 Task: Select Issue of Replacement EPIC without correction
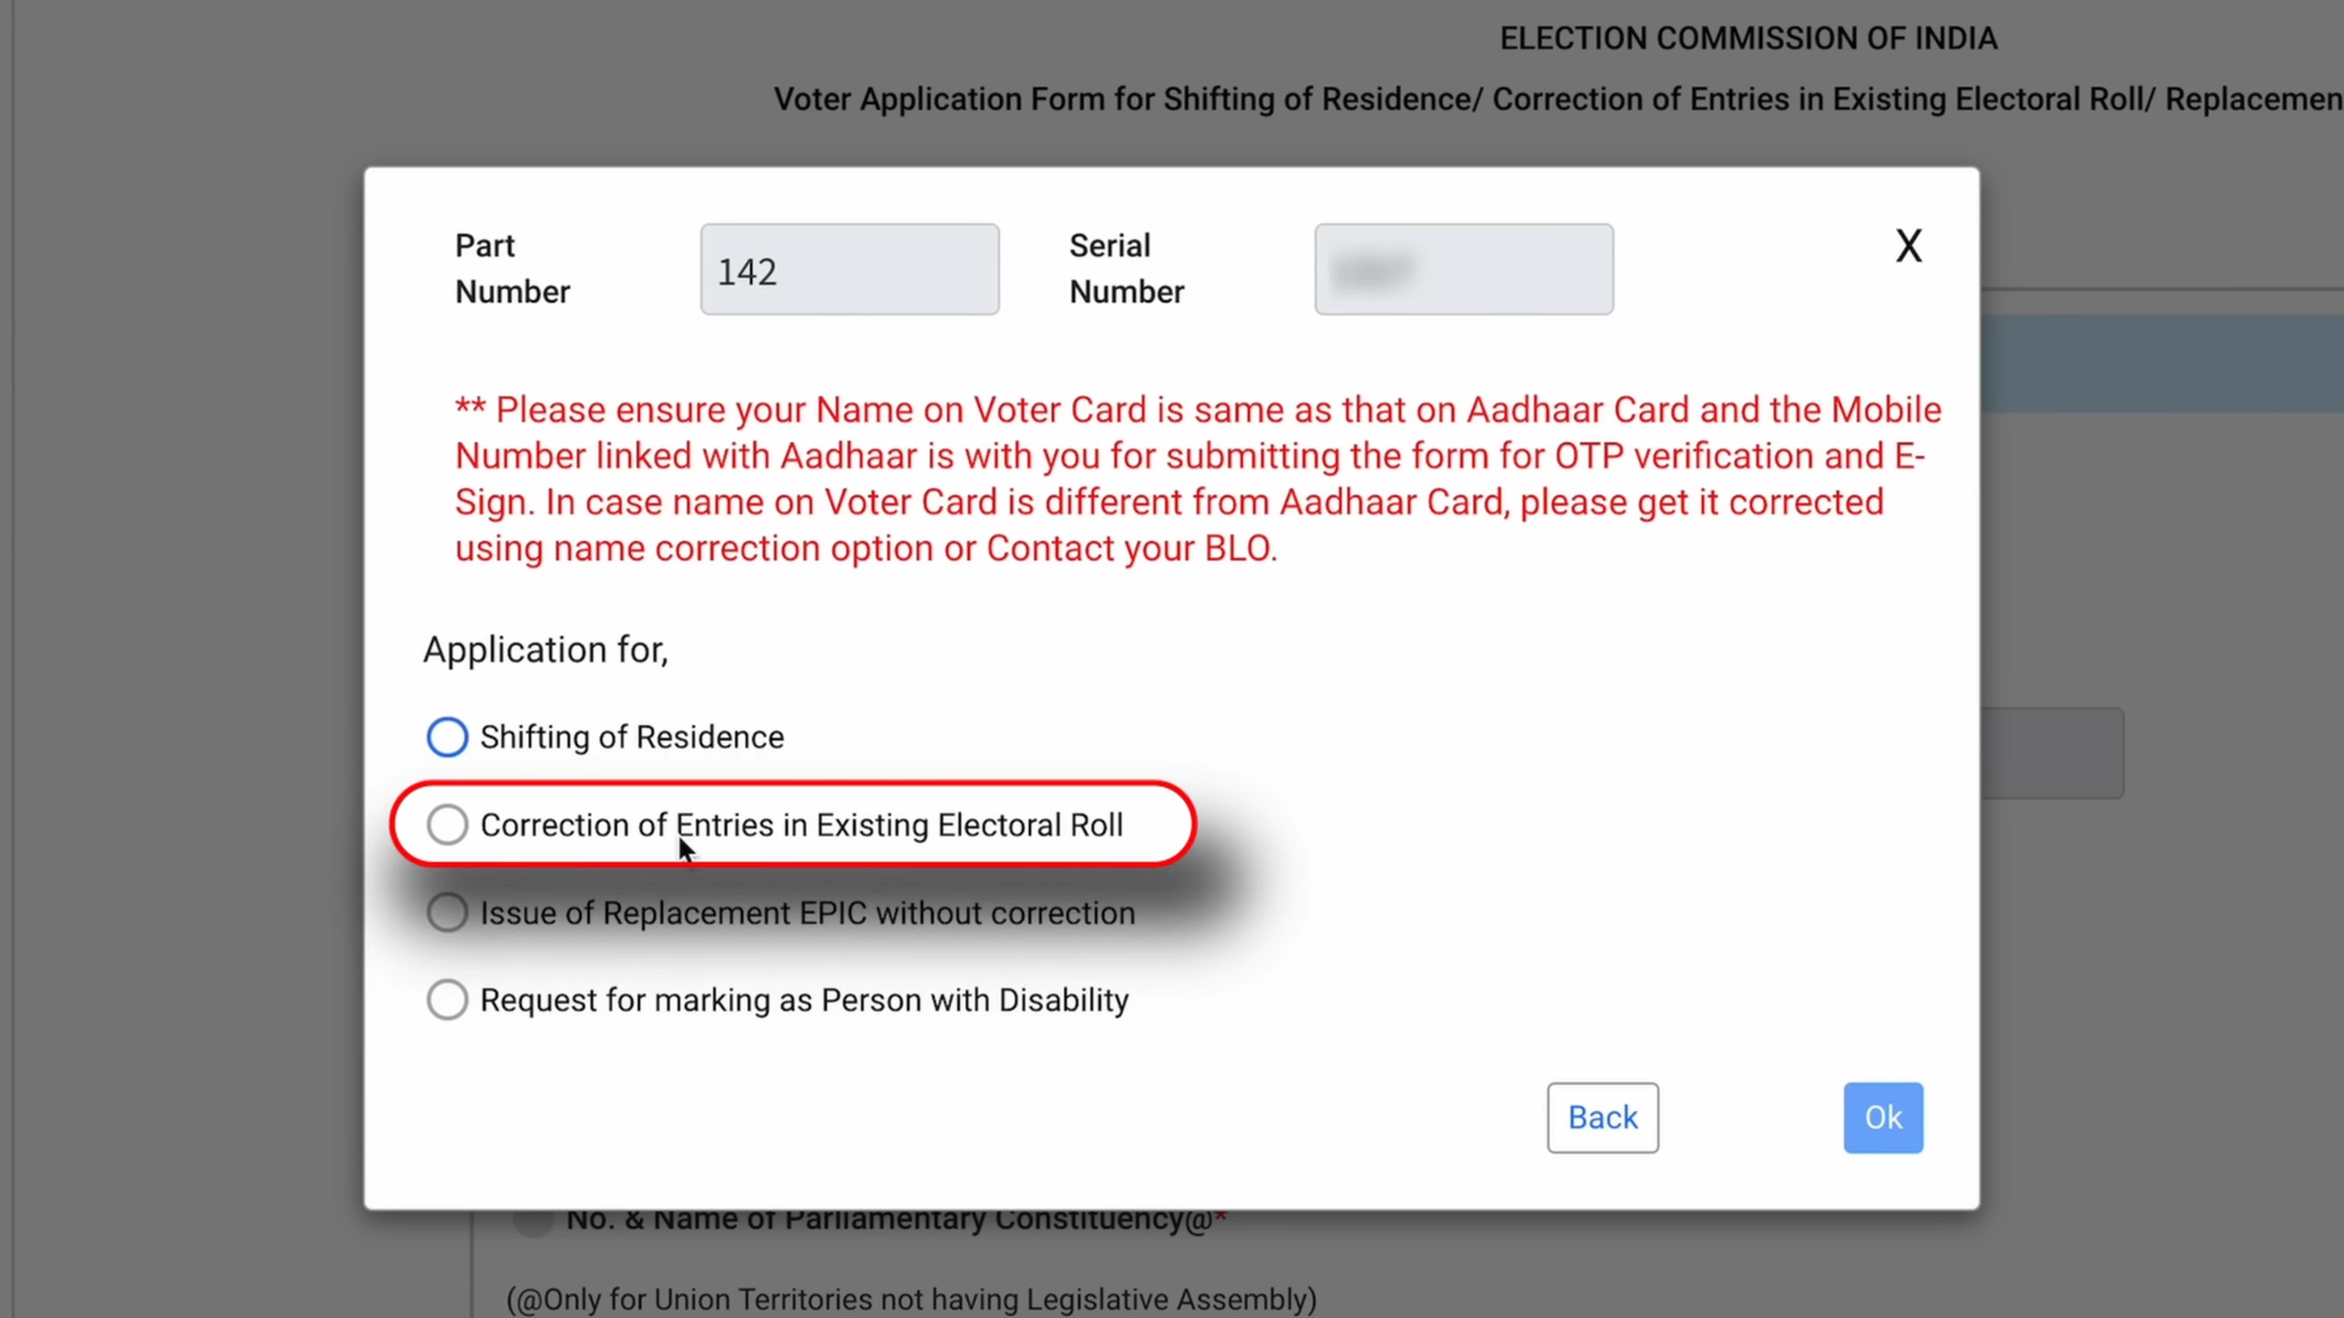448,912
